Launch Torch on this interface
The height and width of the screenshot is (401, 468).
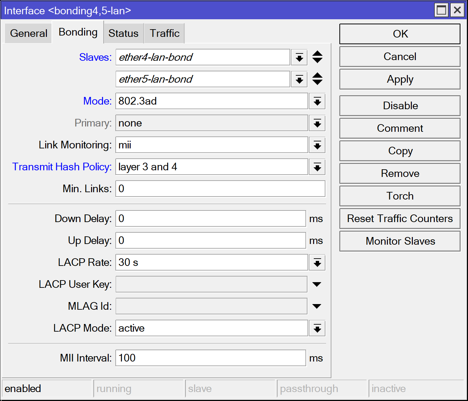click(x=400, y=196)
